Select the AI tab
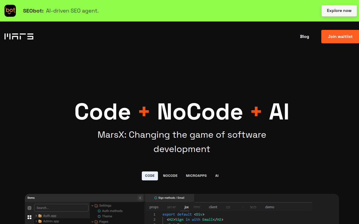Screen dimensions: 359x224 coord(217,176)
